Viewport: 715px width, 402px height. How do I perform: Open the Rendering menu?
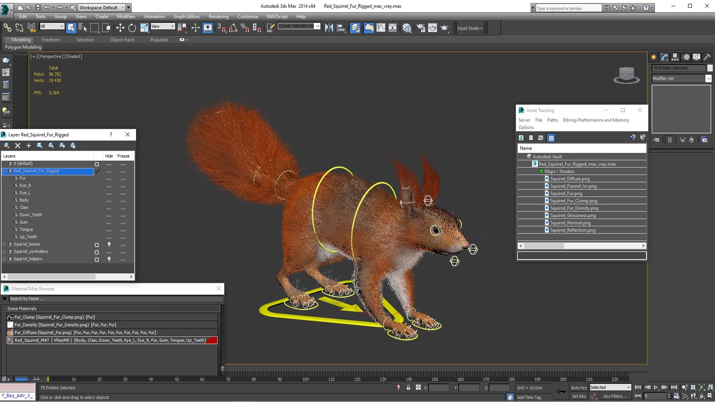[x=219, y=16]
